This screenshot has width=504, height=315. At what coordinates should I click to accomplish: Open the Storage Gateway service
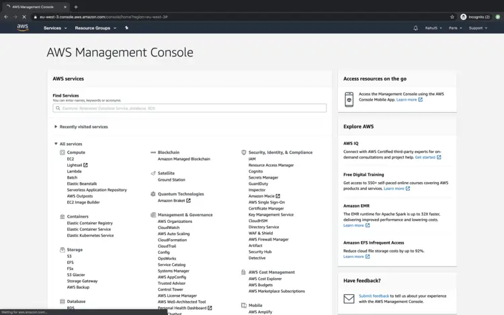(82, 281)
